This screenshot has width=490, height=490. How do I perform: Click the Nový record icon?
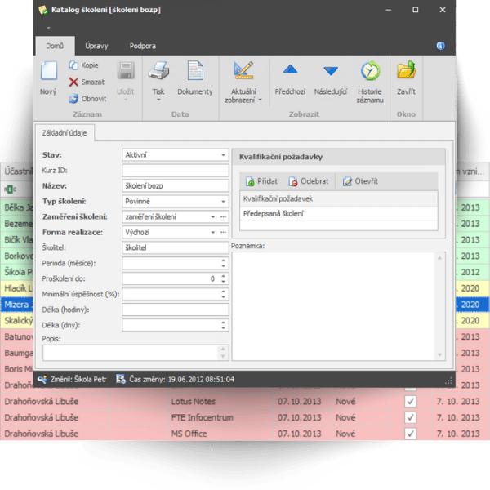click(x=48, y=72)
